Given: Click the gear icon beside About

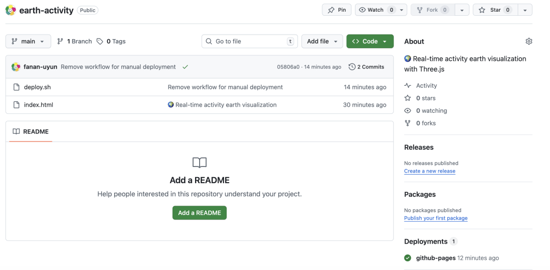Looking at the screenshot, I should coord(529,41).
